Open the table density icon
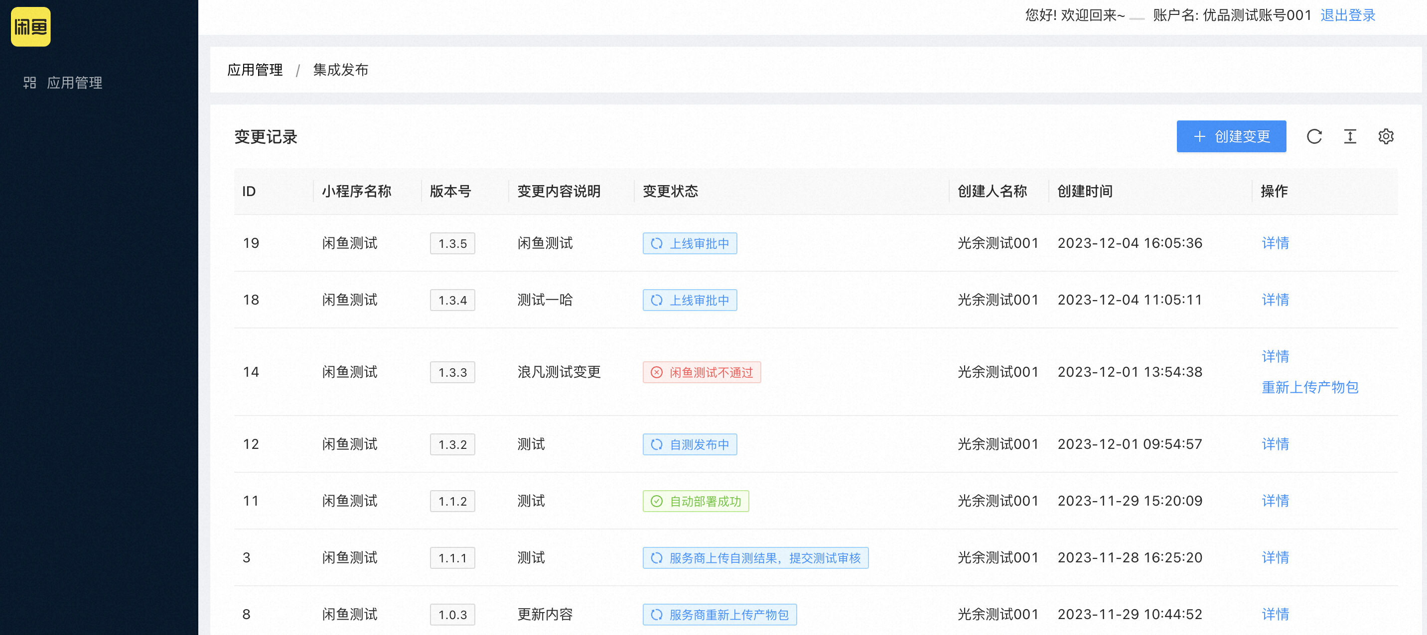 click(x=1349, y=137)
